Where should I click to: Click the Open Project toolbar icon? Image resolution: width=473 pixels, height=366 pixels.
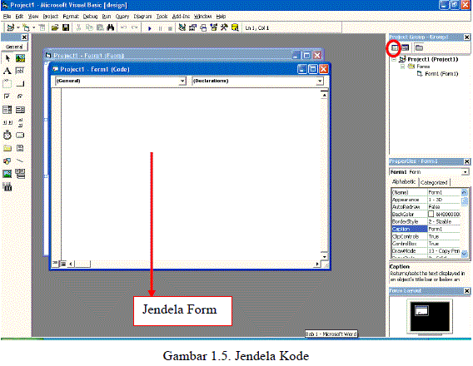pos(55,27)
